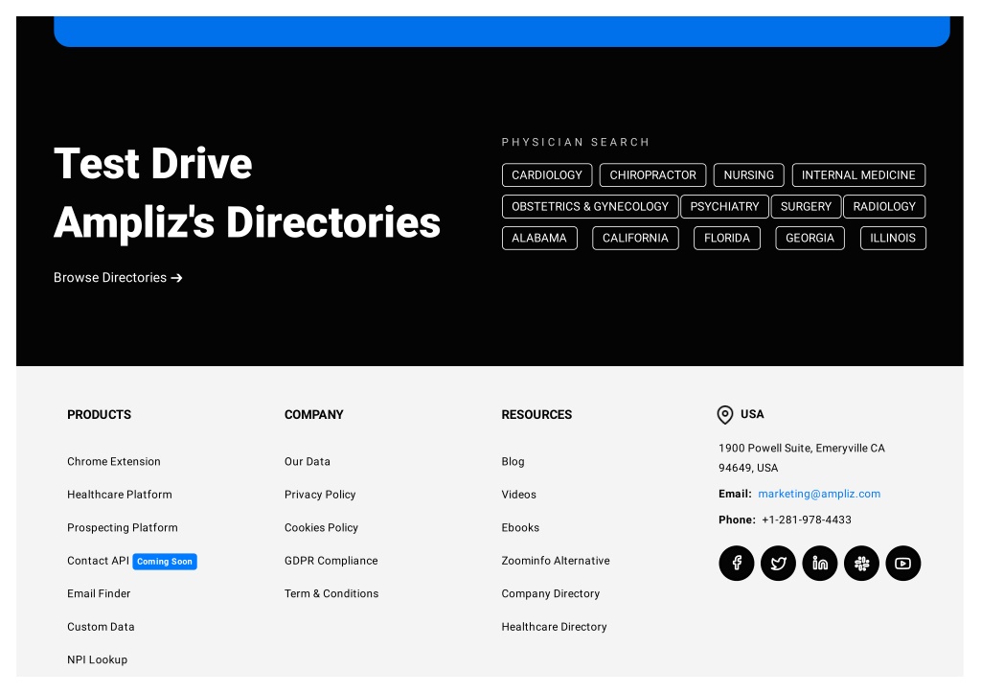Open Ampliz YouTube channel icon
The height and width of the screenshot is (693, 981).
click(x=902, y=564)
